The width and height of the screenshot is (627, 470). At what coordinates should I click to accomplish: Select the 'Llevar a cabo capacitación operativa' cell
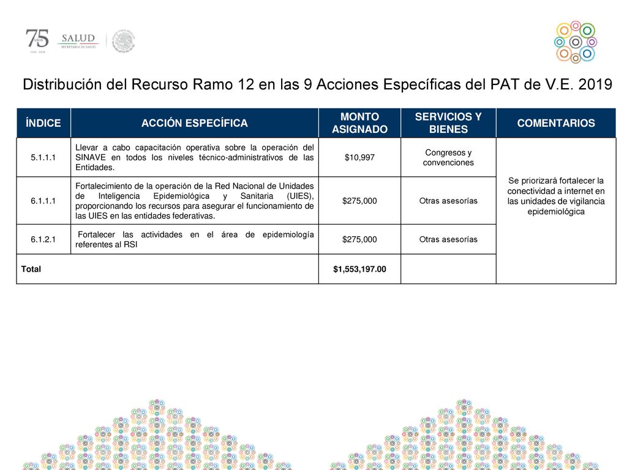(x=195, y=157)
